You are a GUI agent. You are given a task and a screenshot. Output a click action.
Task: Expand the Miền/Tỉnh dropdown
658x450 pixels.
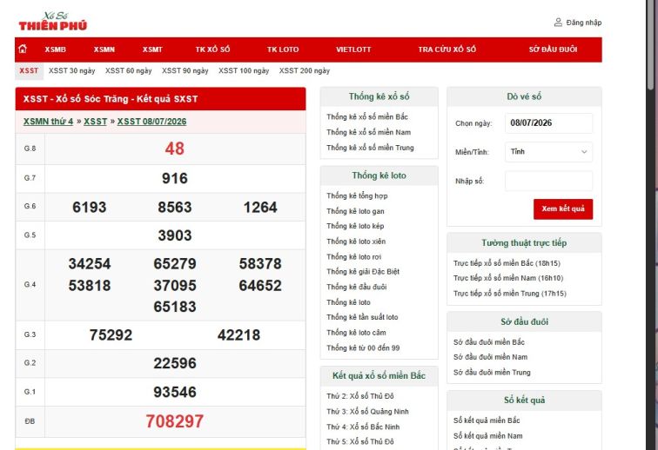[549, 152]
